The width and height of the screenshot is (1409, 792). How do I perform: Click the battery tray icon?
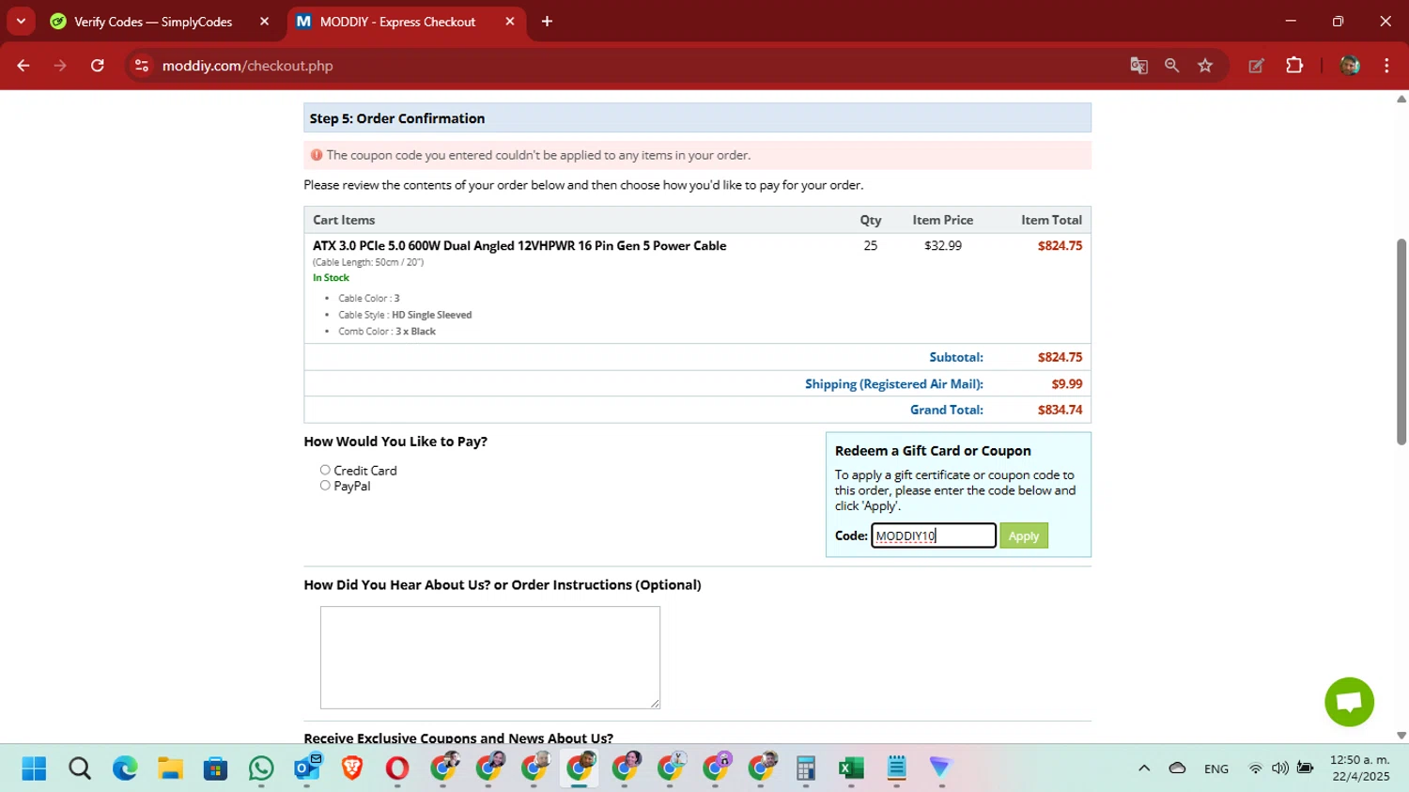point(1305,769)
